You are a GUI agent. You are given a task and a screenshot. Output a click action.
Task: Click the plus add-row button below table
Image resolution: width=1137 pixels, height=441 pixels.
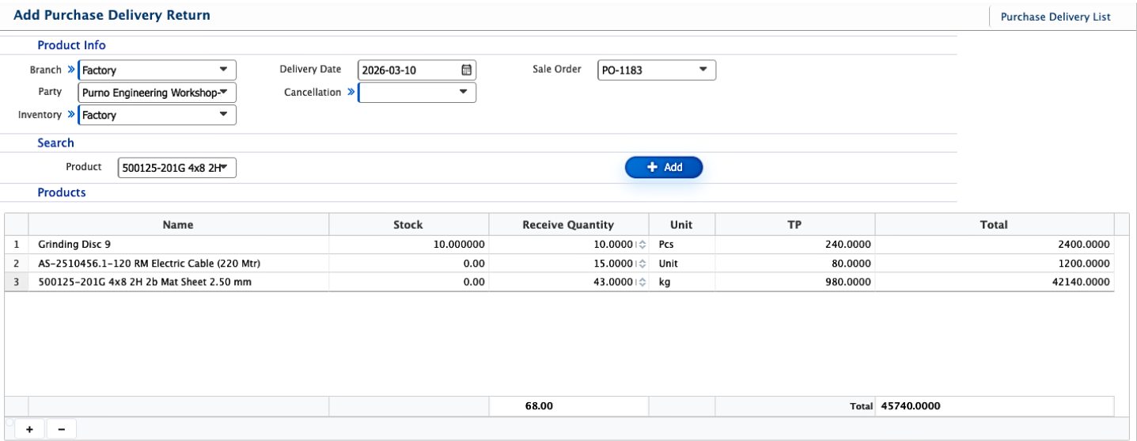click(29, 429)
